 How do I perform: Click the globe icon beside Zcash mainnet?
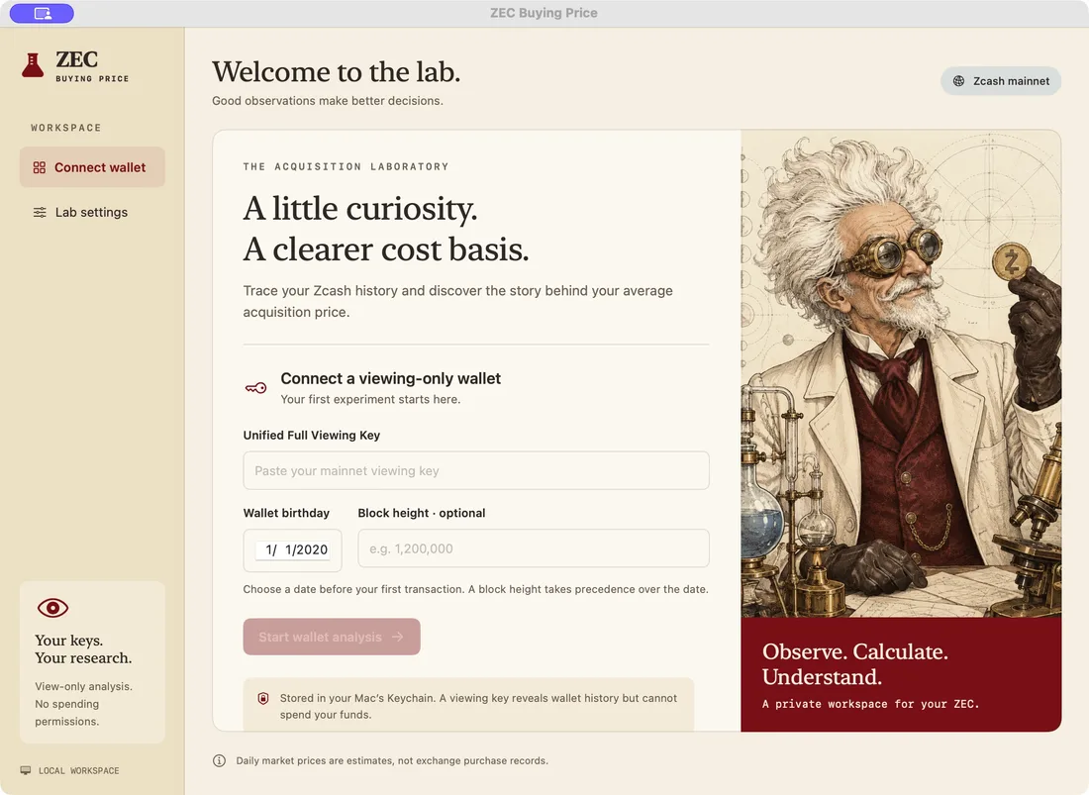click(958, 81)
